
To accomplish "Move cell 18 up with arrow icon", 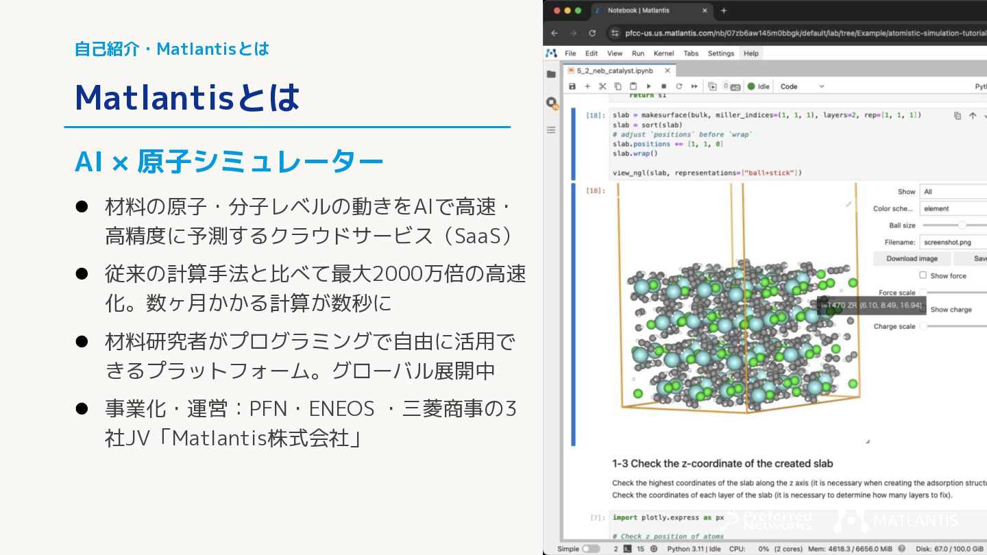I will tap(972, 116).
